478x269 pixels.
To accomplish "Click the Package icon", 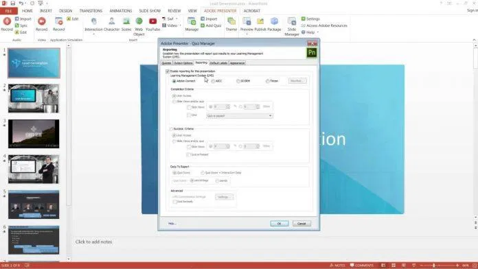I will coord(274,21).
